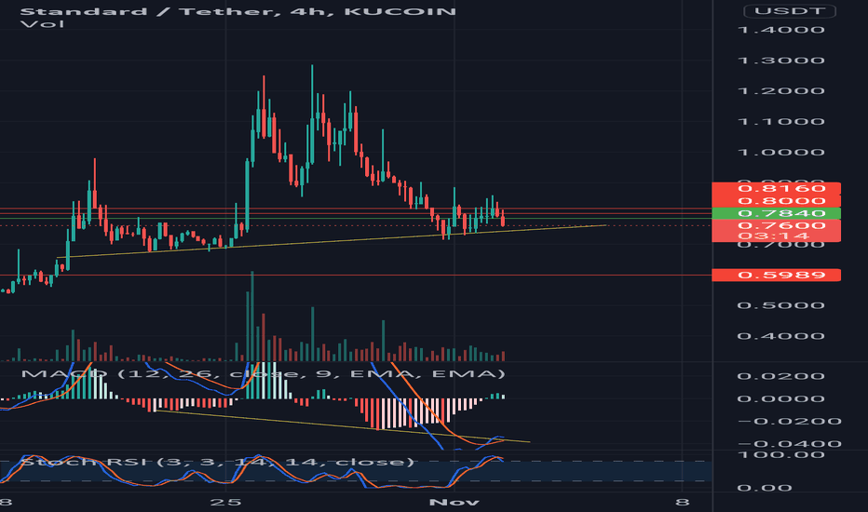Click the 0.0200 MACD scale value
This screenshot has height=512, width=868.
781,376
